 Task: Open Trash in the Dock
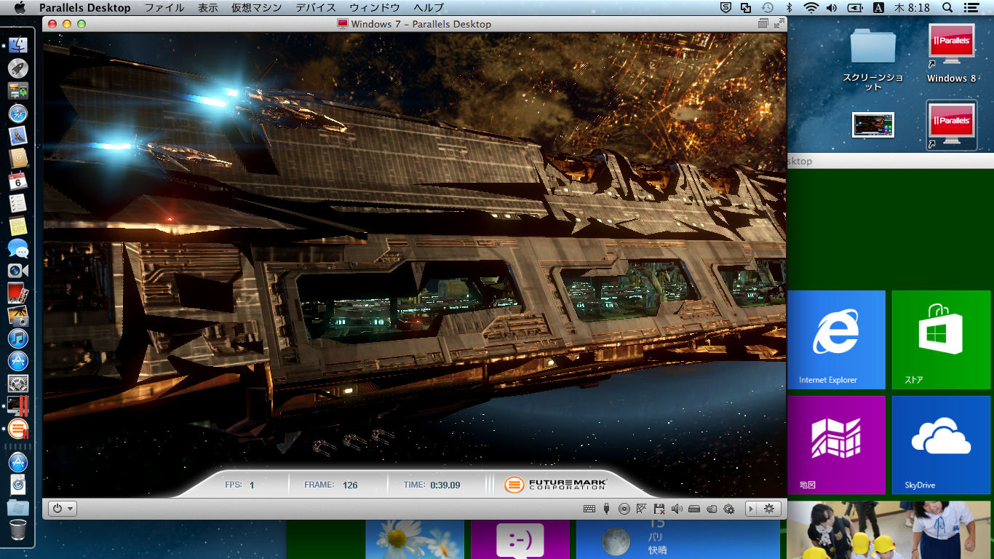17,528
